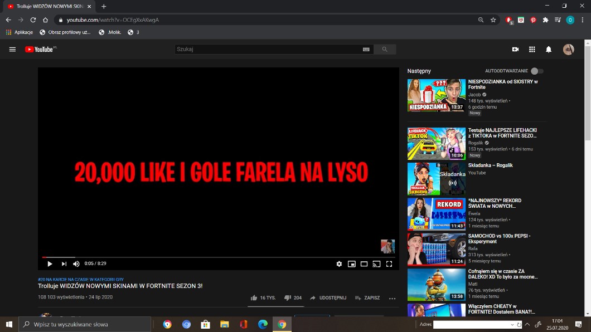The width and height of the screenshot is (591, 332).
Task: Open the Aplikacje bookmarks bar item
Action: 20,32
